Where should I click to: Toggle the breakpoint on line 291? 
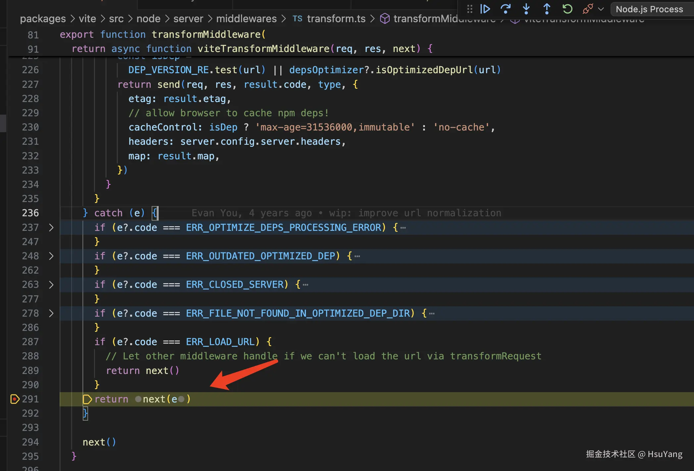coord(15,399)
